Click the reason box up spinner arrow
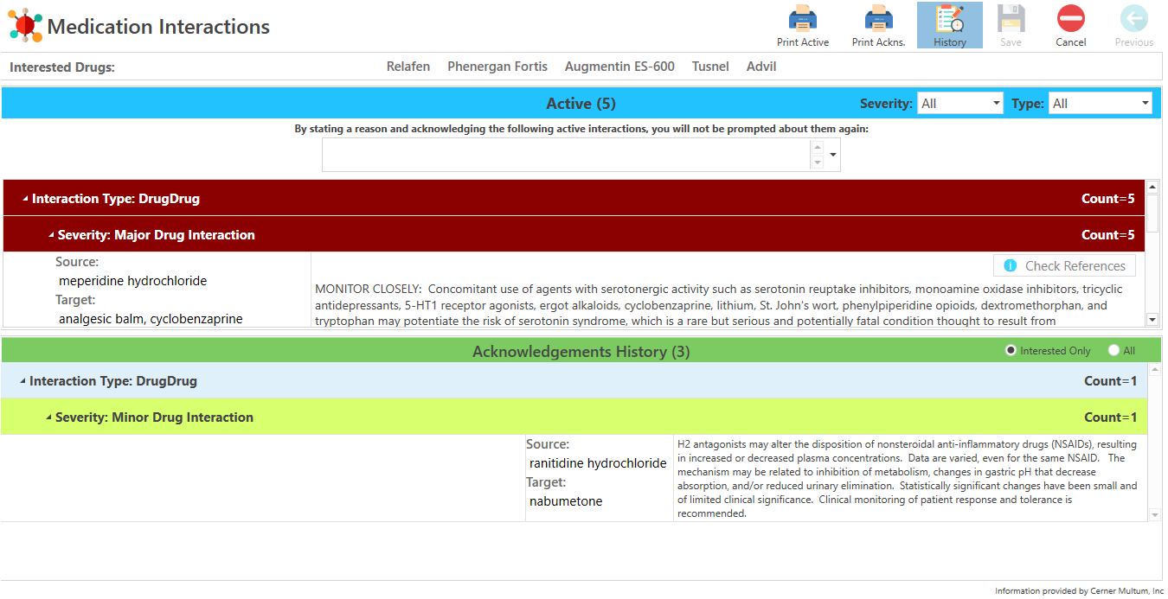This screenshot has height=599, width=1168. tap(817, 147)
